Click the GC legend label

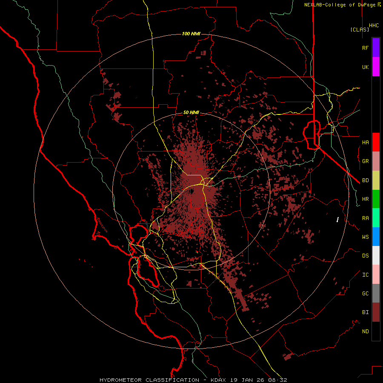coord(365,293)
